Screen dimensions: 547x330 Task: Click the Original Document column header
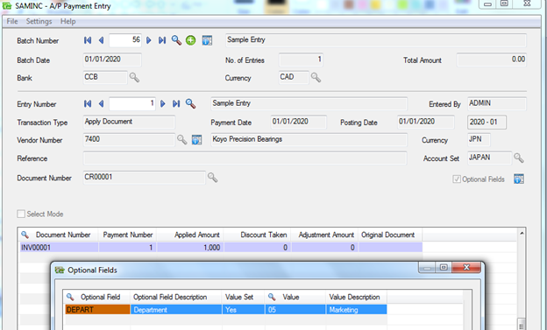pyautogui.click(x=390, y=235)
